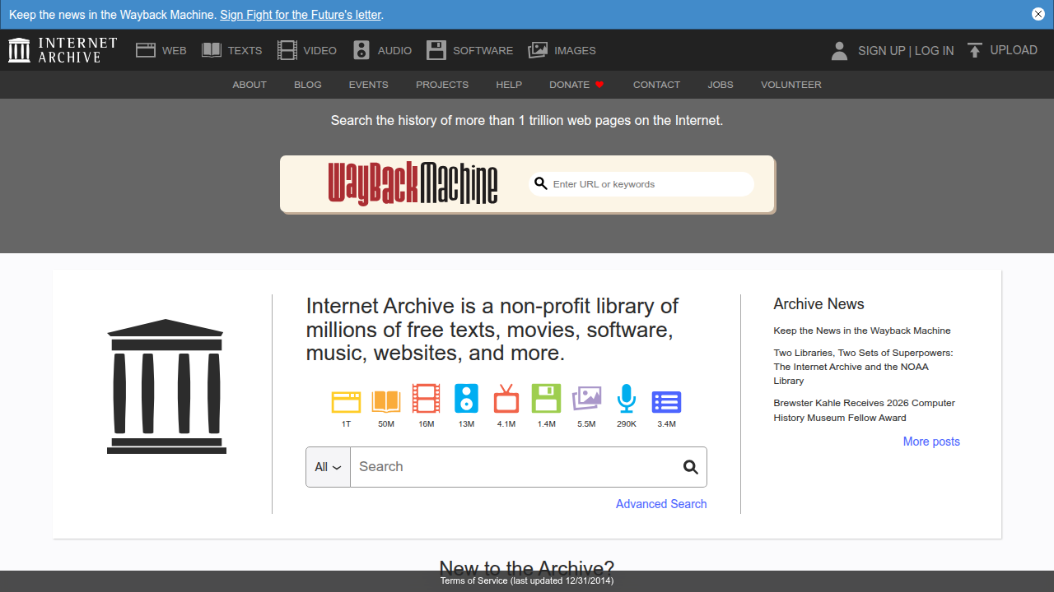
Task: Click the green software icon labeled 1.4M
Action: [x=546, y=399]
